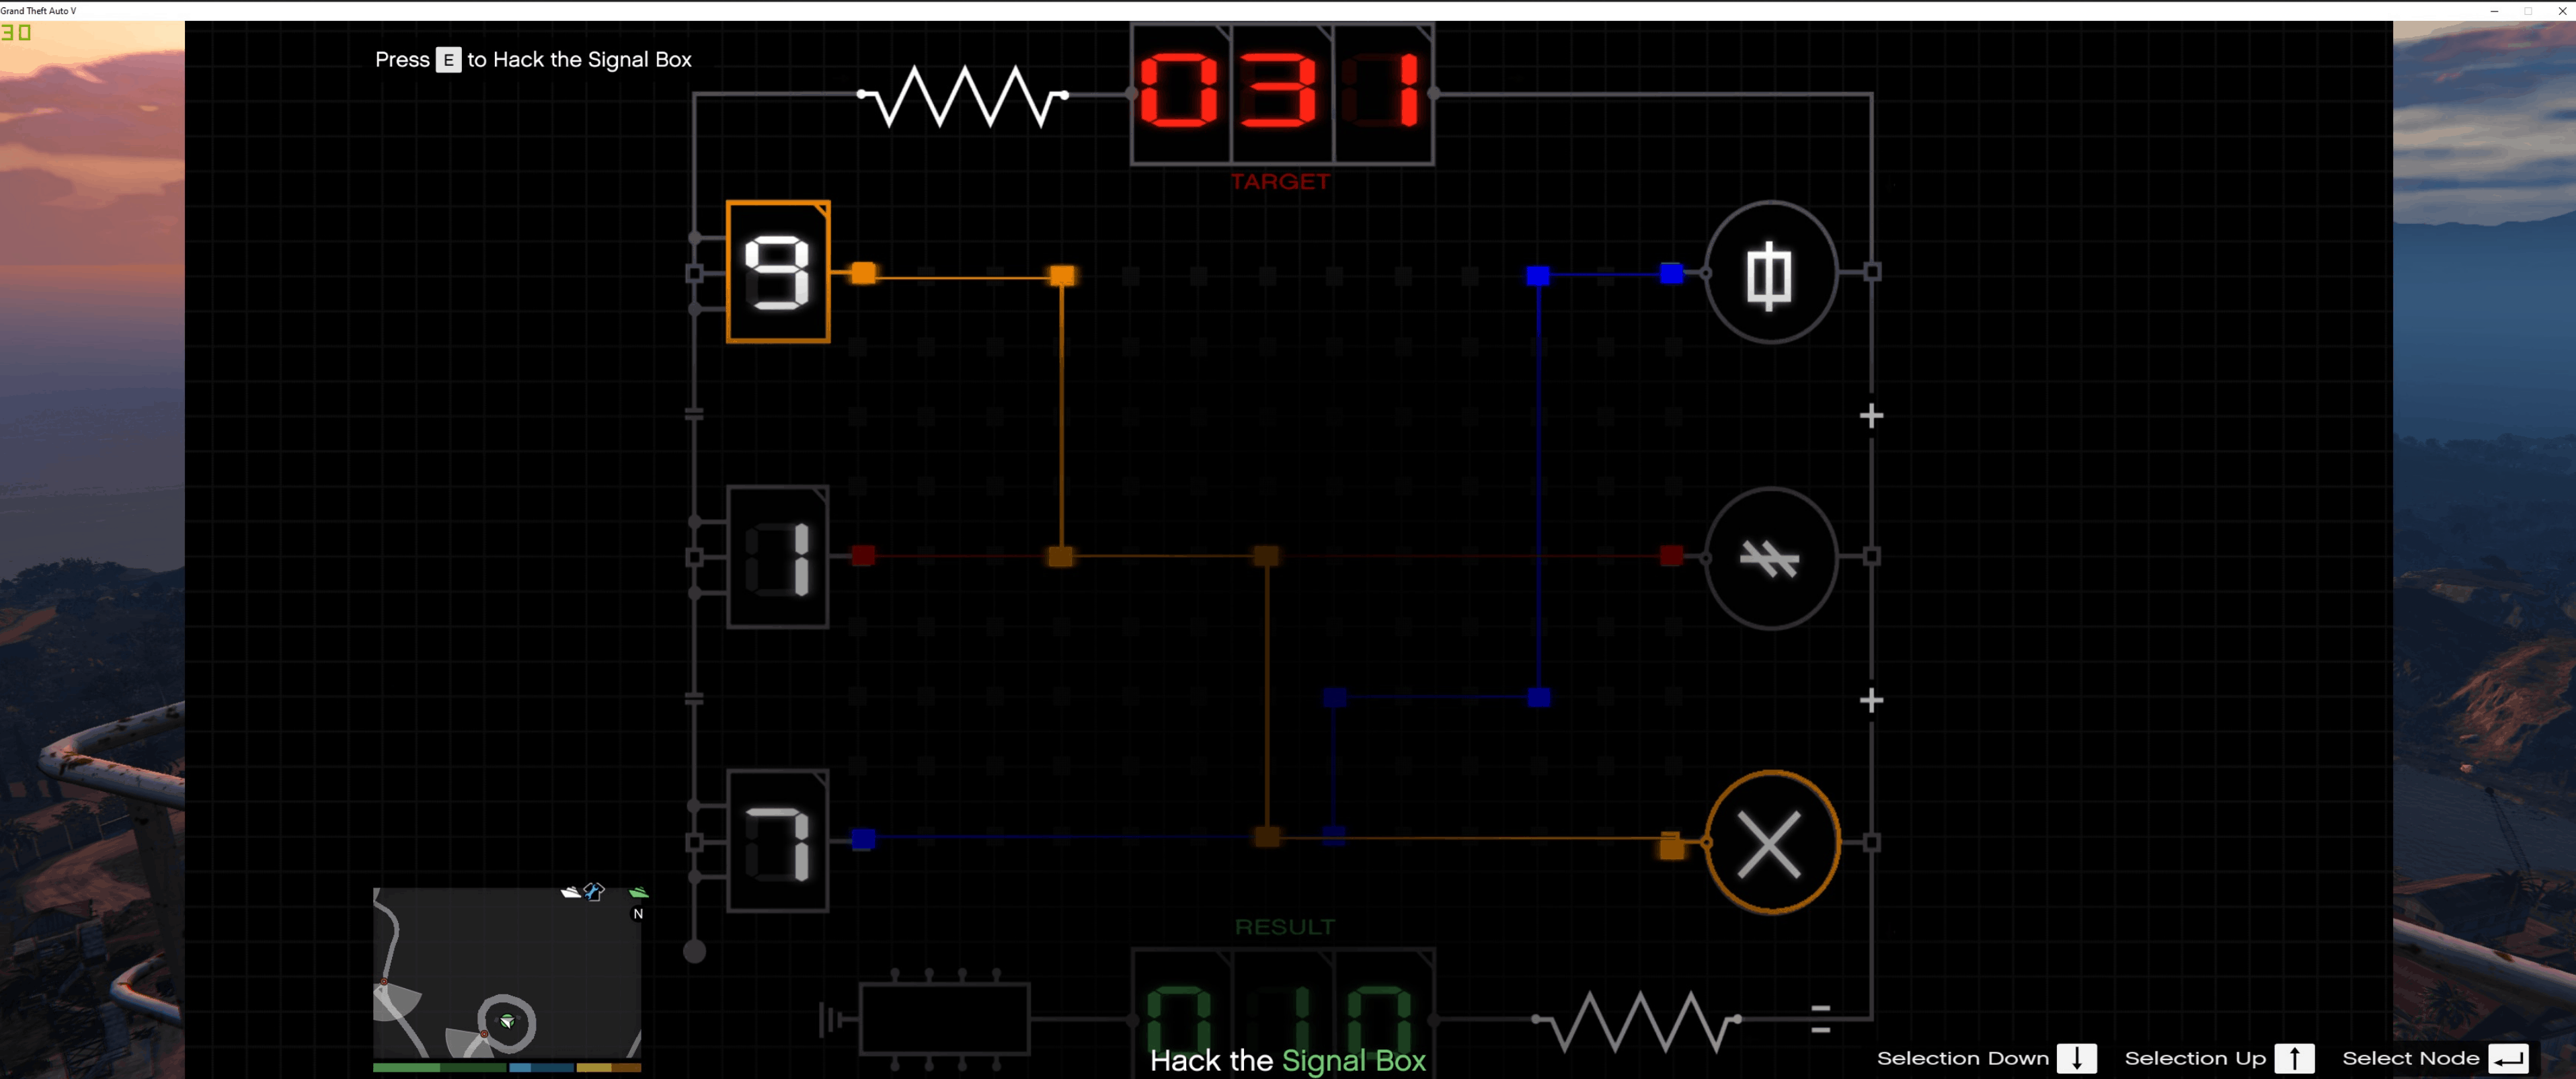Viewport: 2576px width, 1079px height.
Task: Click the blue connector at top multiplier
Action: click(1671, 273)
